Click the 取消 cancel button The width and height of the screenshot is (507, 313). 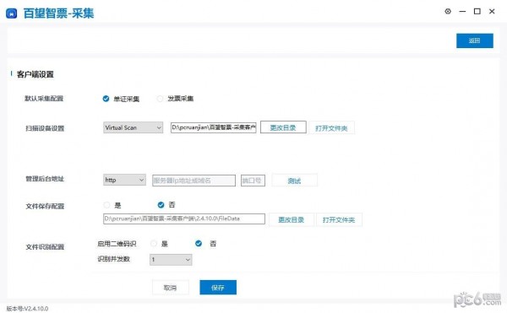tap(171, 288)
